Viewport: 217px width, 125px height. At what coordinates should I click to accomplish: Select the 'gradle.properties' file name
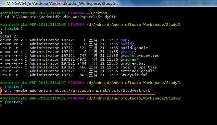coord(140,56)
